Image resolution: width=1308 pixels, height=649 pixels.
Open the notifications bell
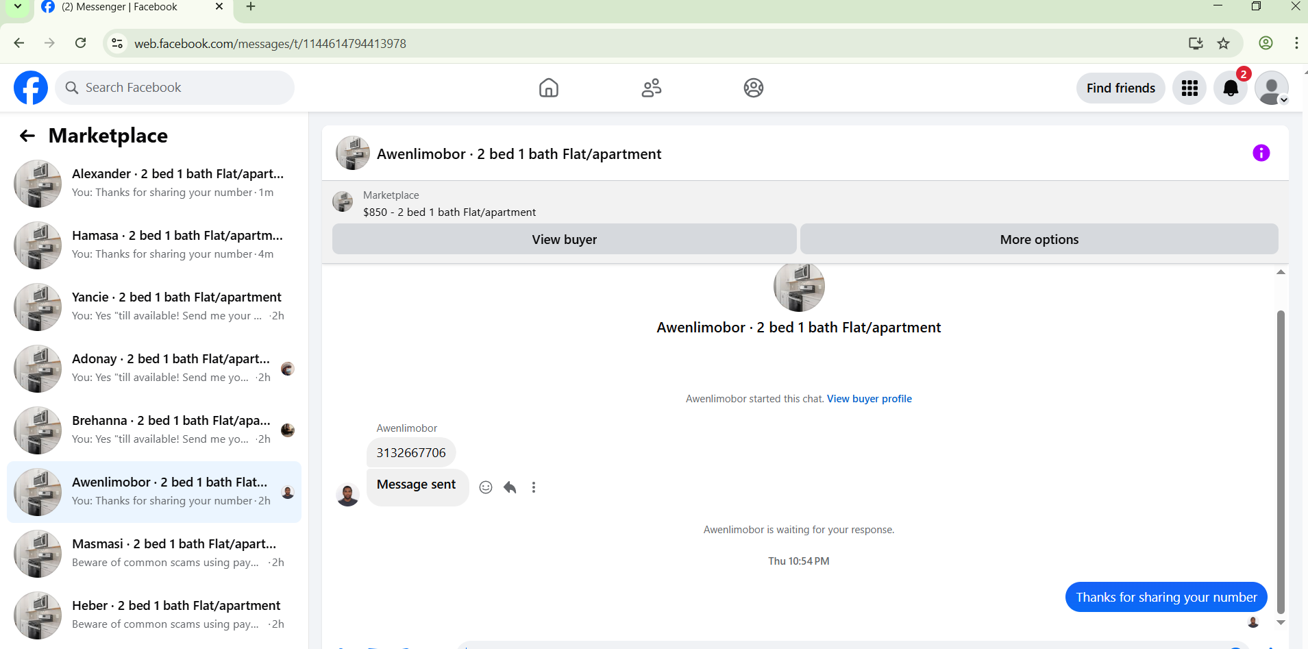(x=1231, y=88)
